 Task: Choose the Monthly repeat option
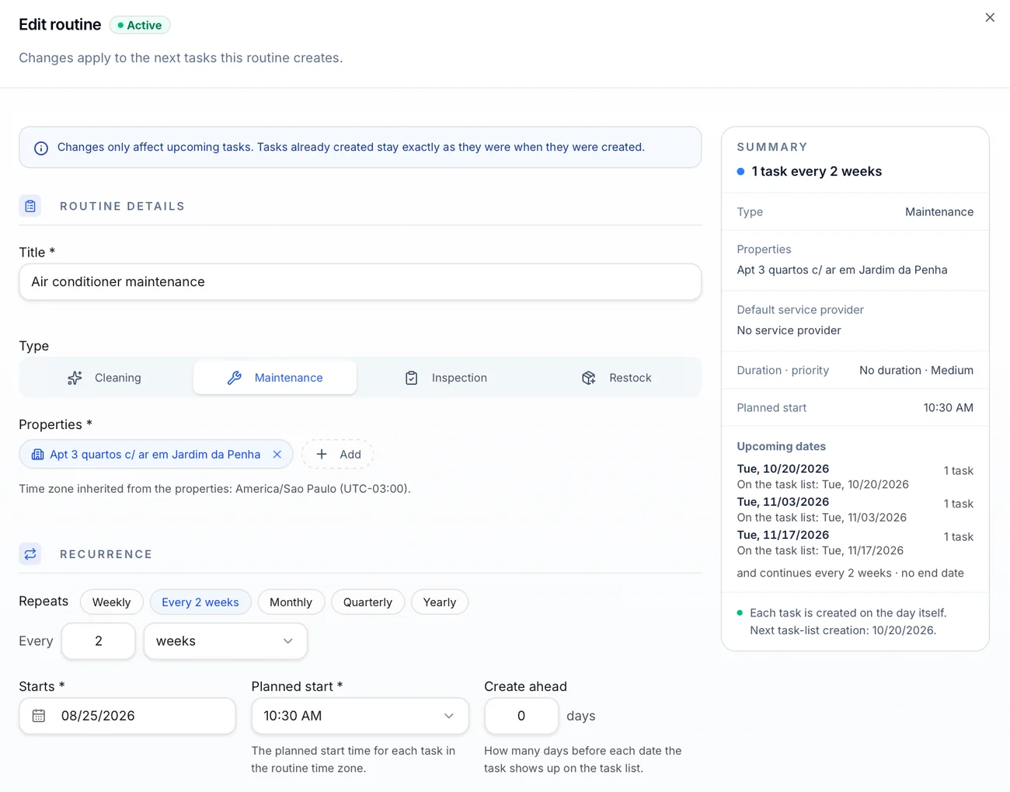coord(291,602)
